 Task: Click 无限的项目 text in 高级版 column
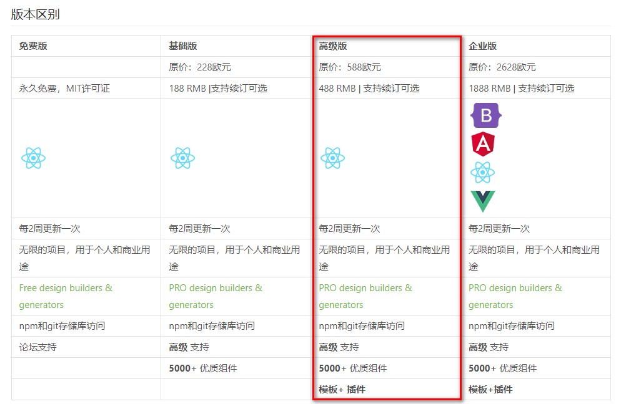tap(385, 258)
